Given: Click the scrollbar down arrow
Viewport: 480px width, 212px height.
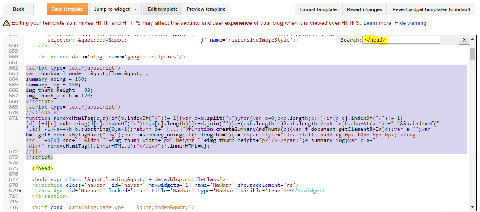Looking at the screenshot, I should 472,208.
